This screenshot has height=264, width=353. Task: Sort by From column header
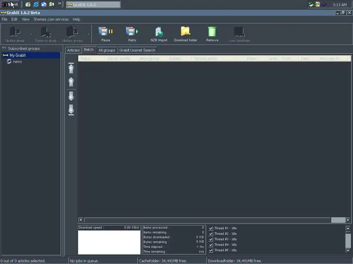[290, 58]
